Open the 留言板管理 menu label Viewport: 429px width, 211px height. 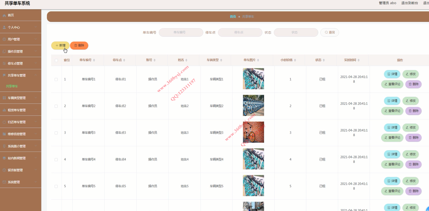tap(15, 170)
